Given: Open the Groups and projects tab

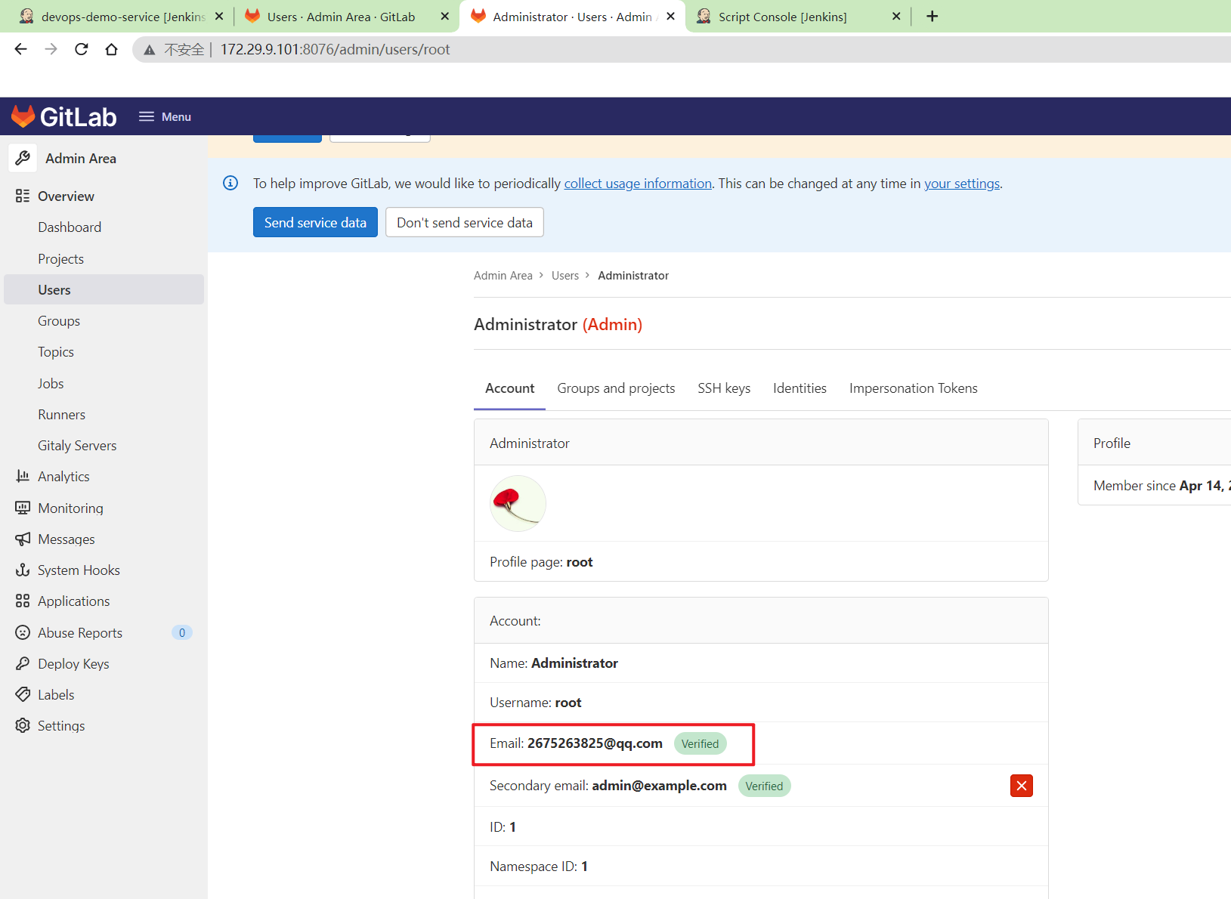Looking at the screenshot, I should [616, 388].
